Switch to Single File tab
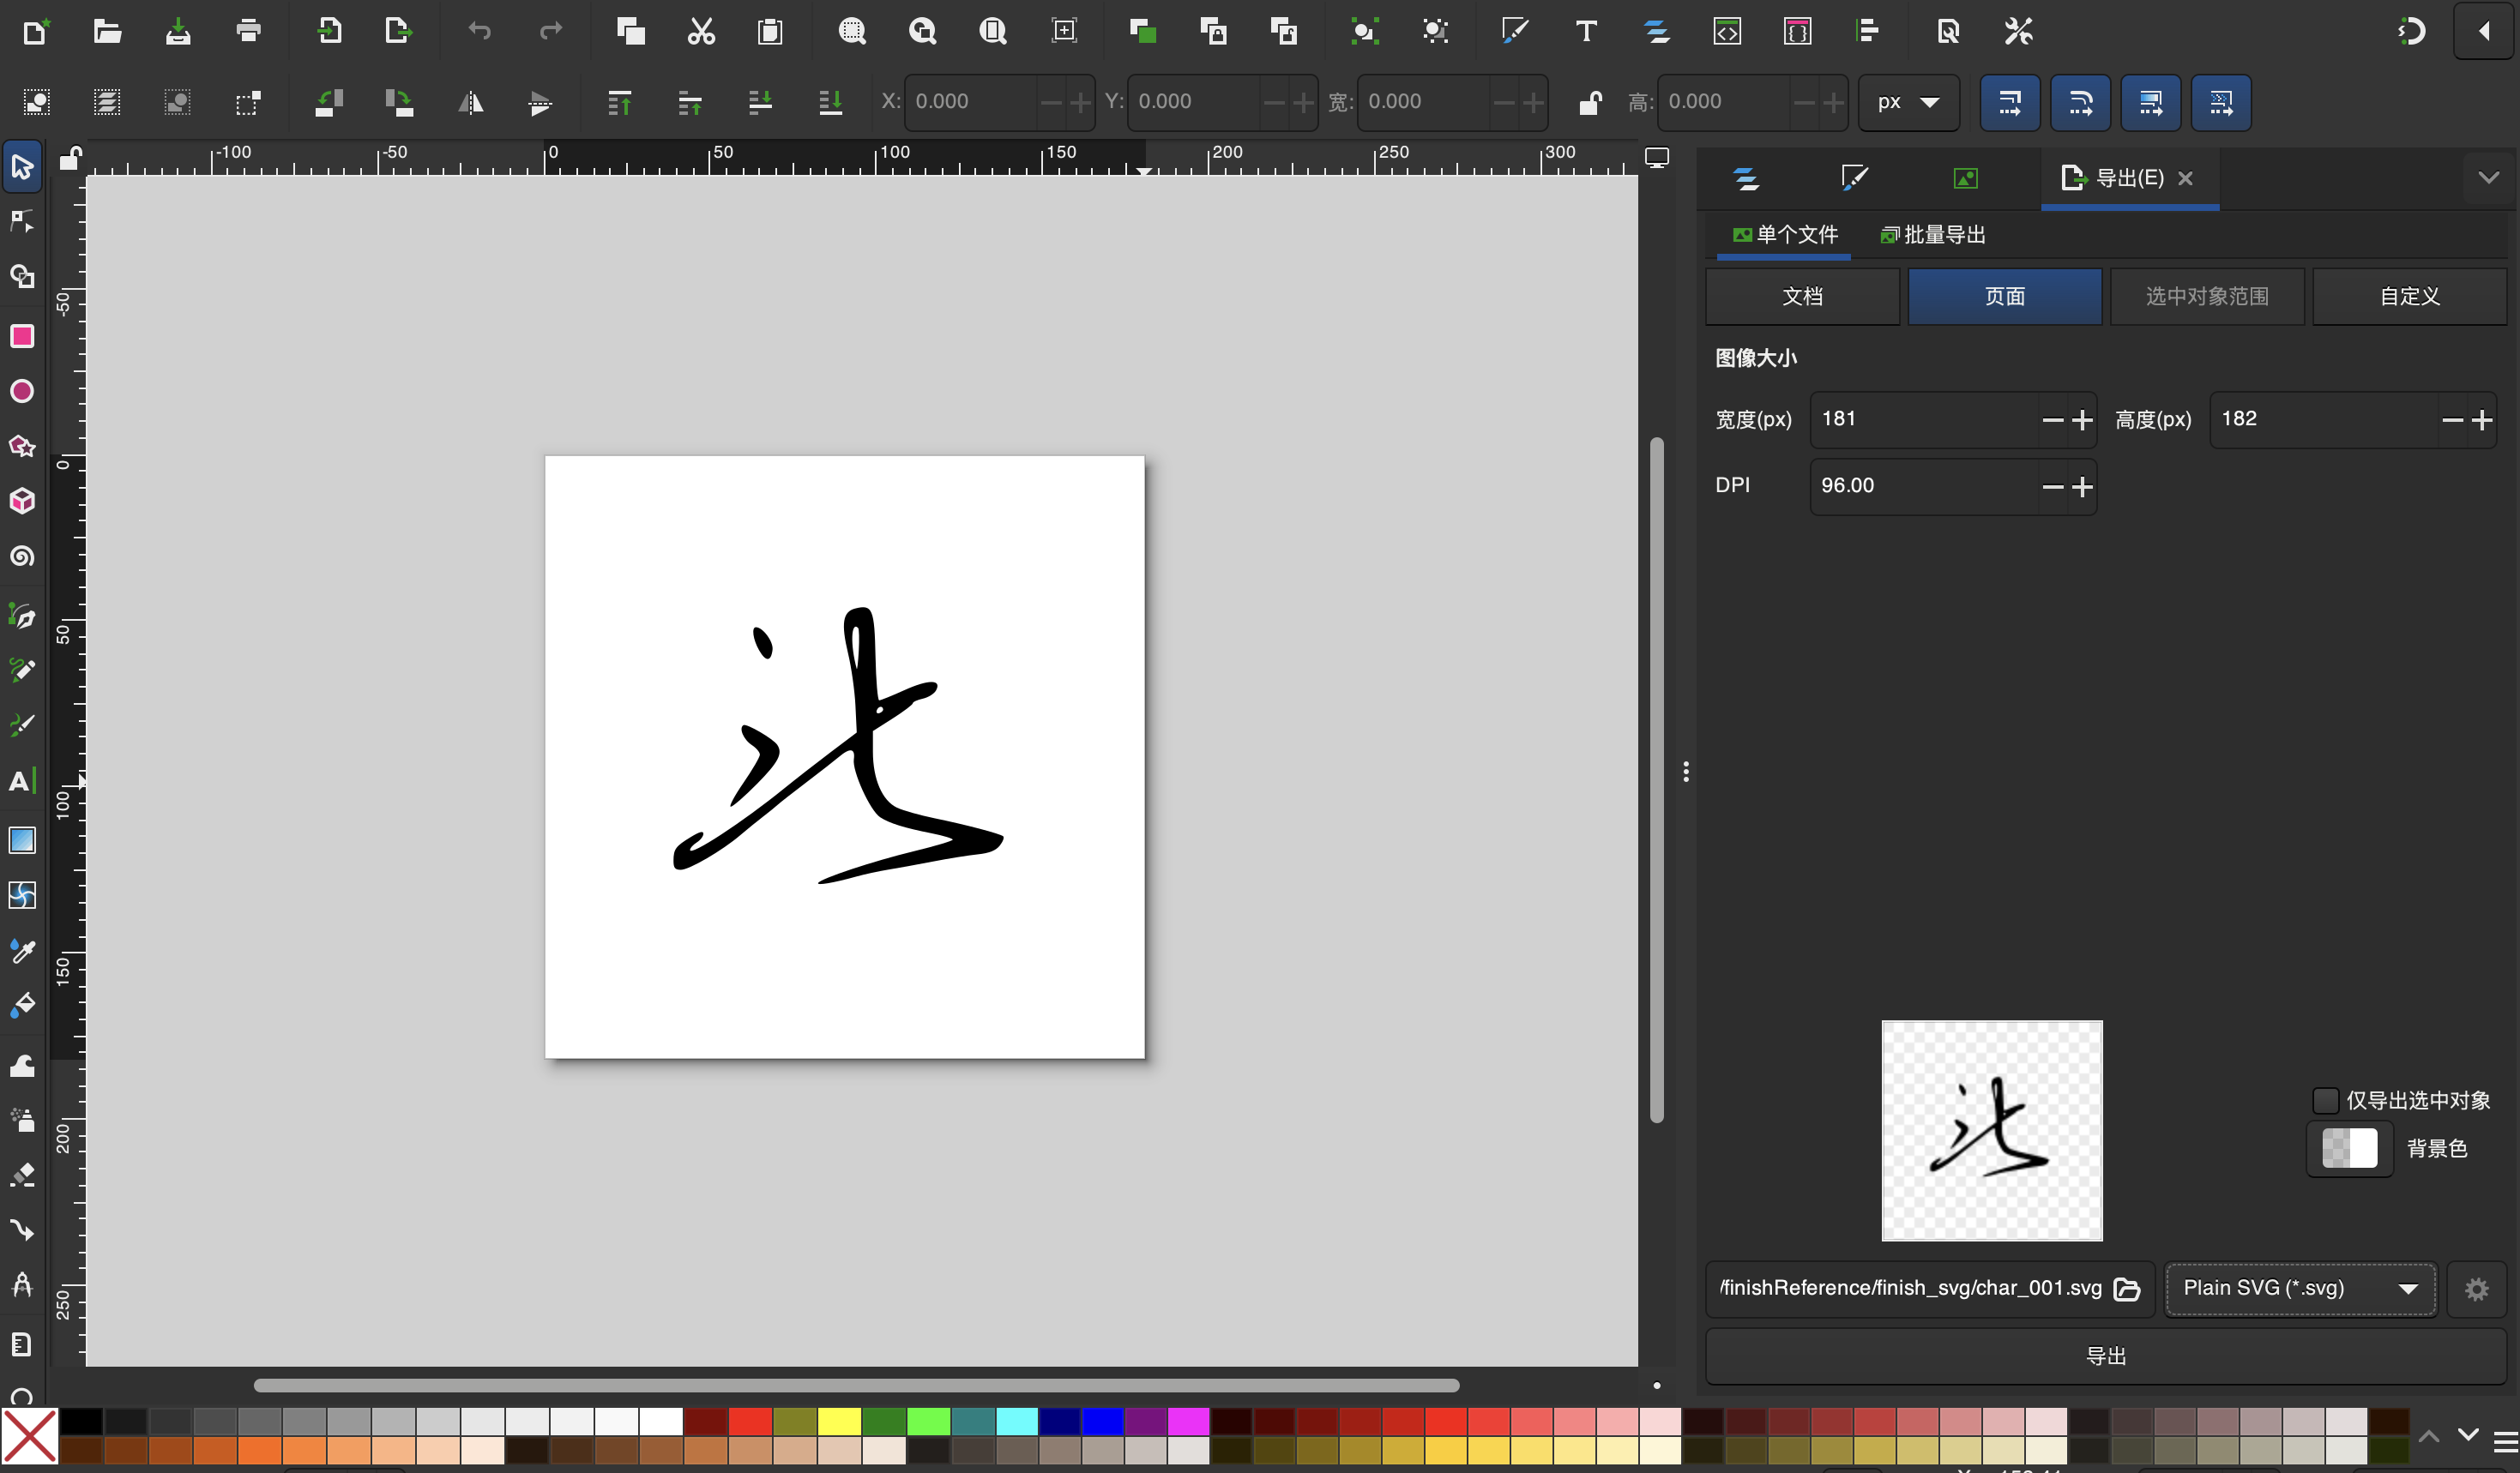Screen dimensions: 2520x1473 [1785, 235]
